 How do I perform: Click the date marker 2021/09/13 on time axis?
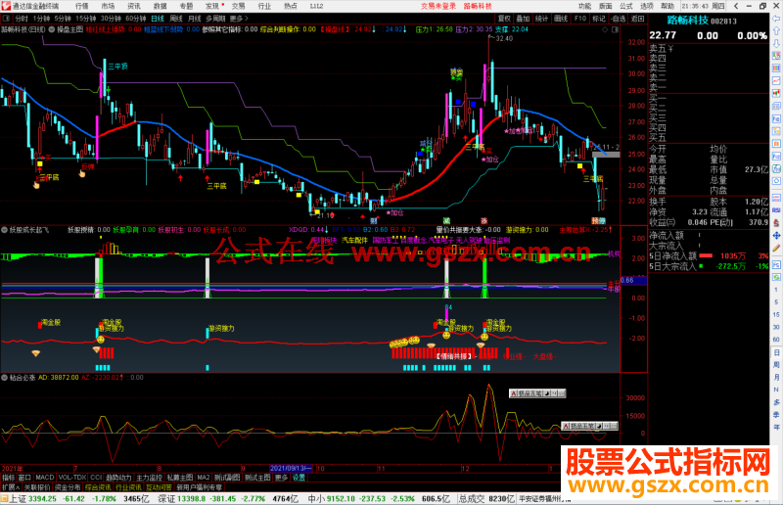click(x=291, y=469)
